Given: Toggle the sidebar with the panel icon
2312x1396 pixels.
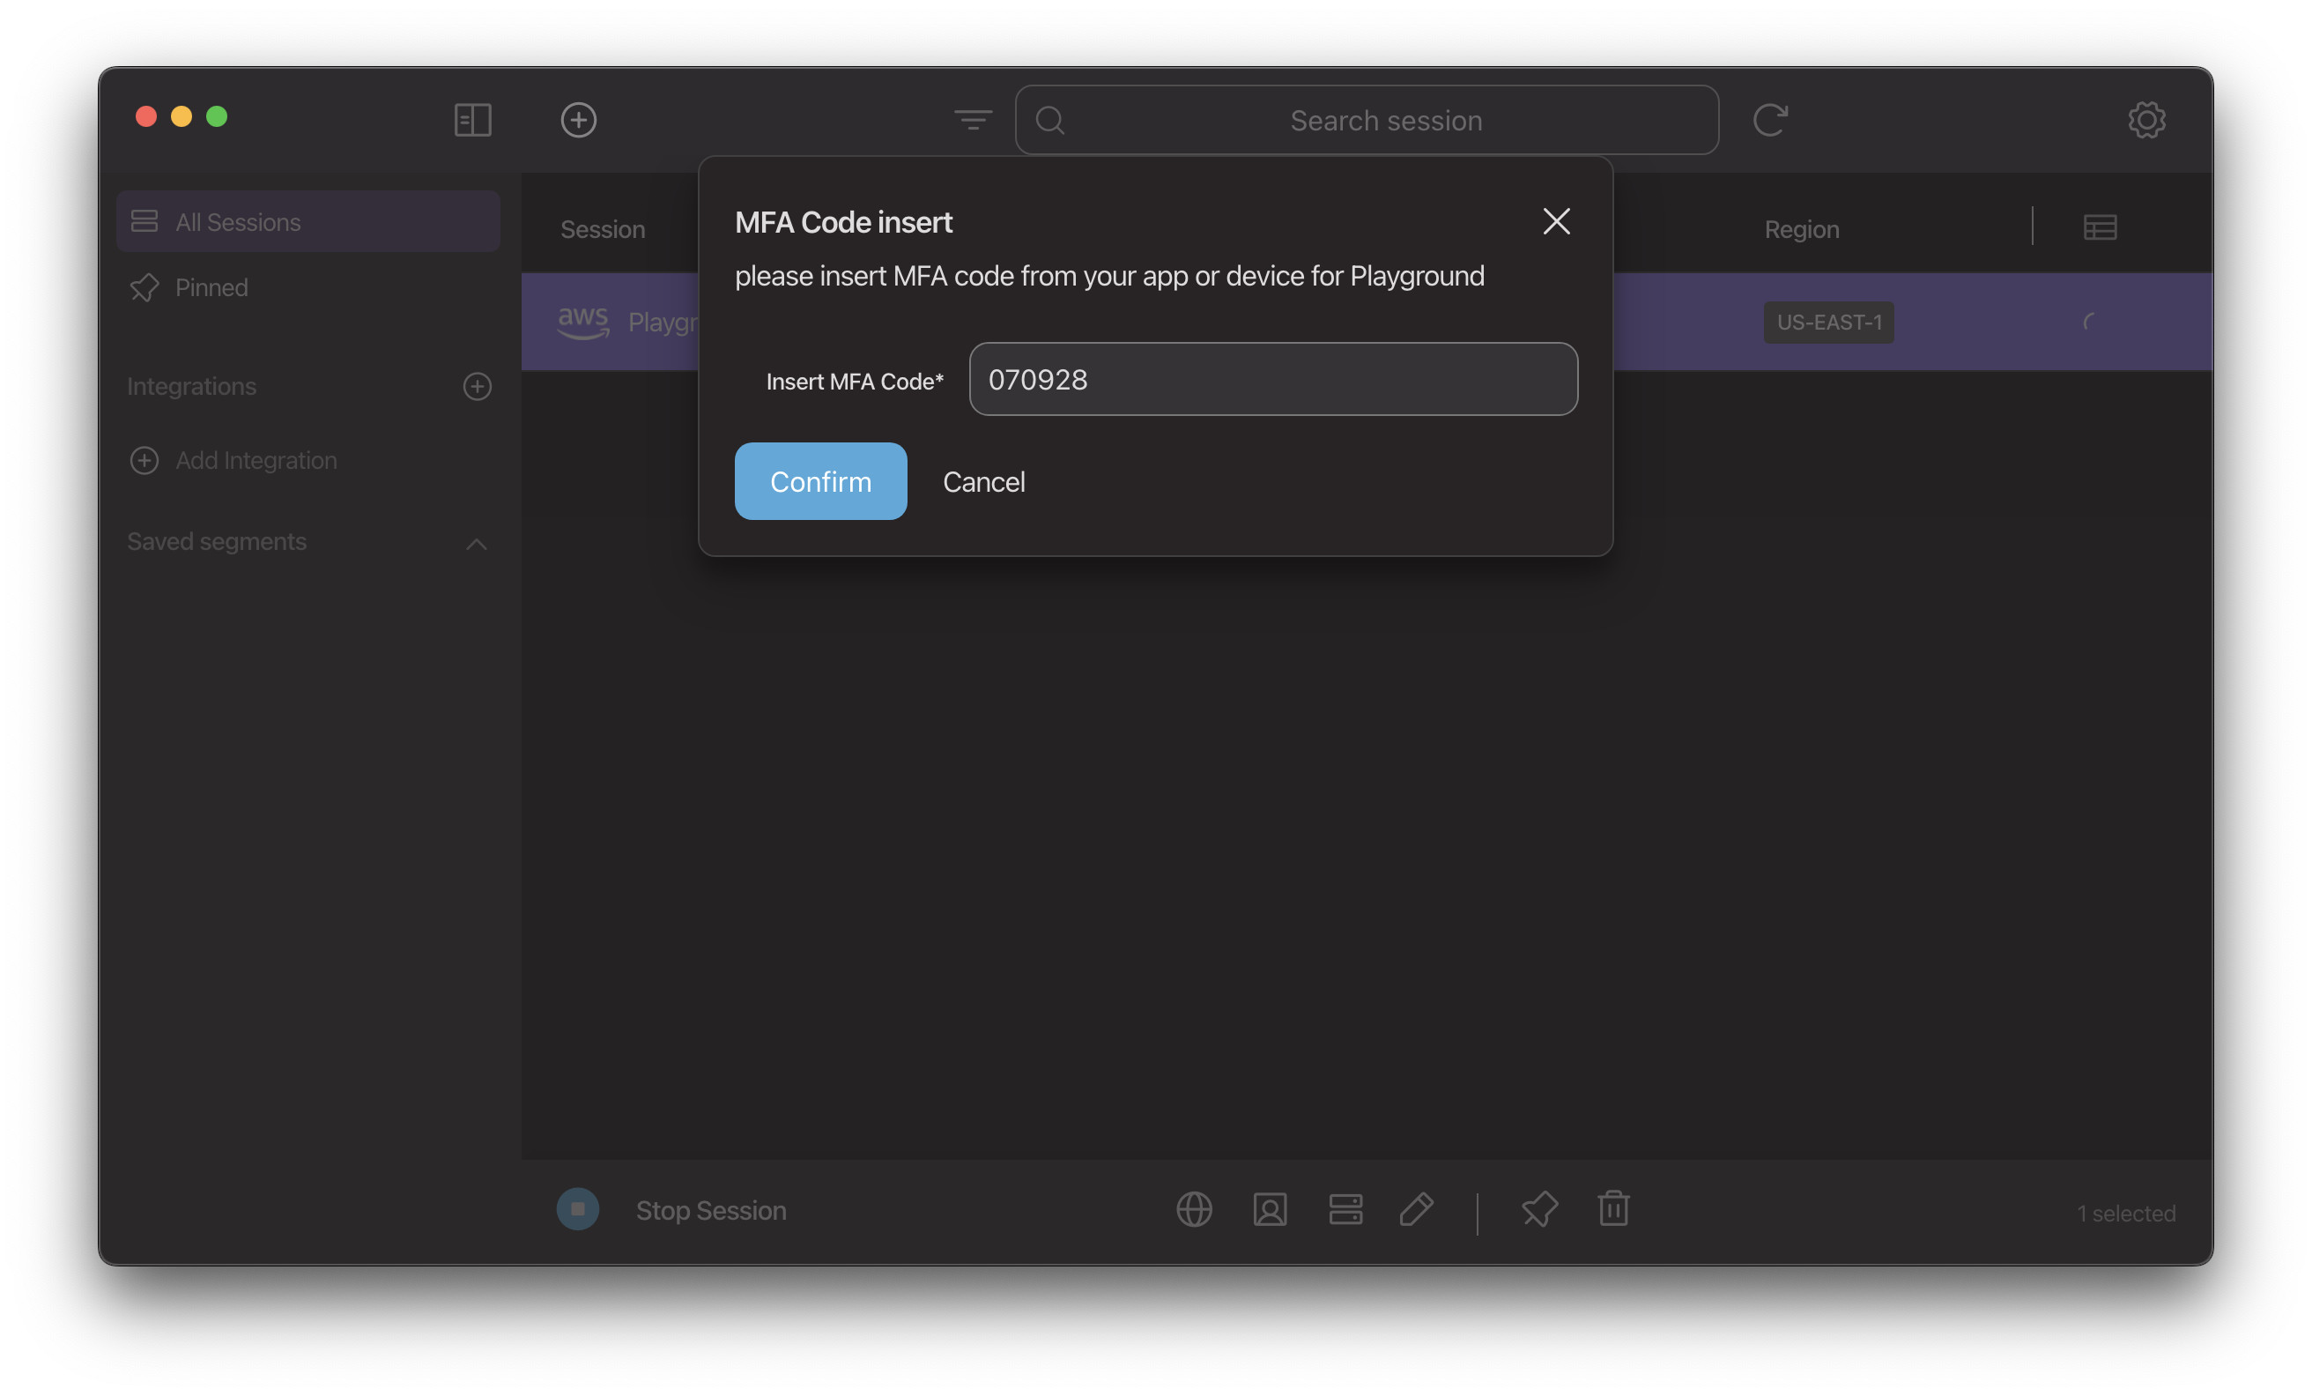Looking at the screenshot, I should click(x=472, y=119).
